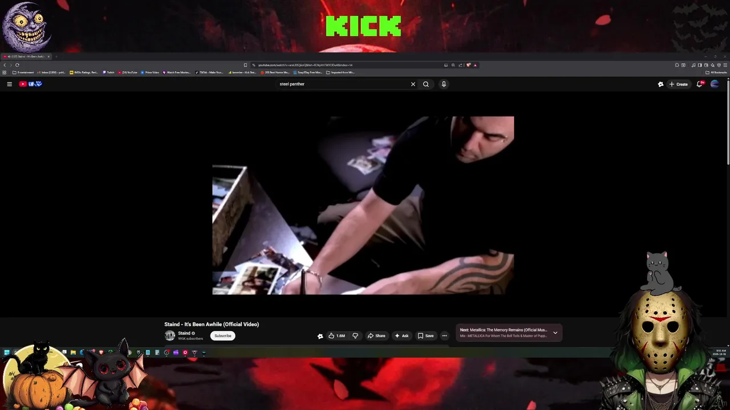Click the video title Staind - It's Been Awhile

pyautogui.click(x=212, y=324)
